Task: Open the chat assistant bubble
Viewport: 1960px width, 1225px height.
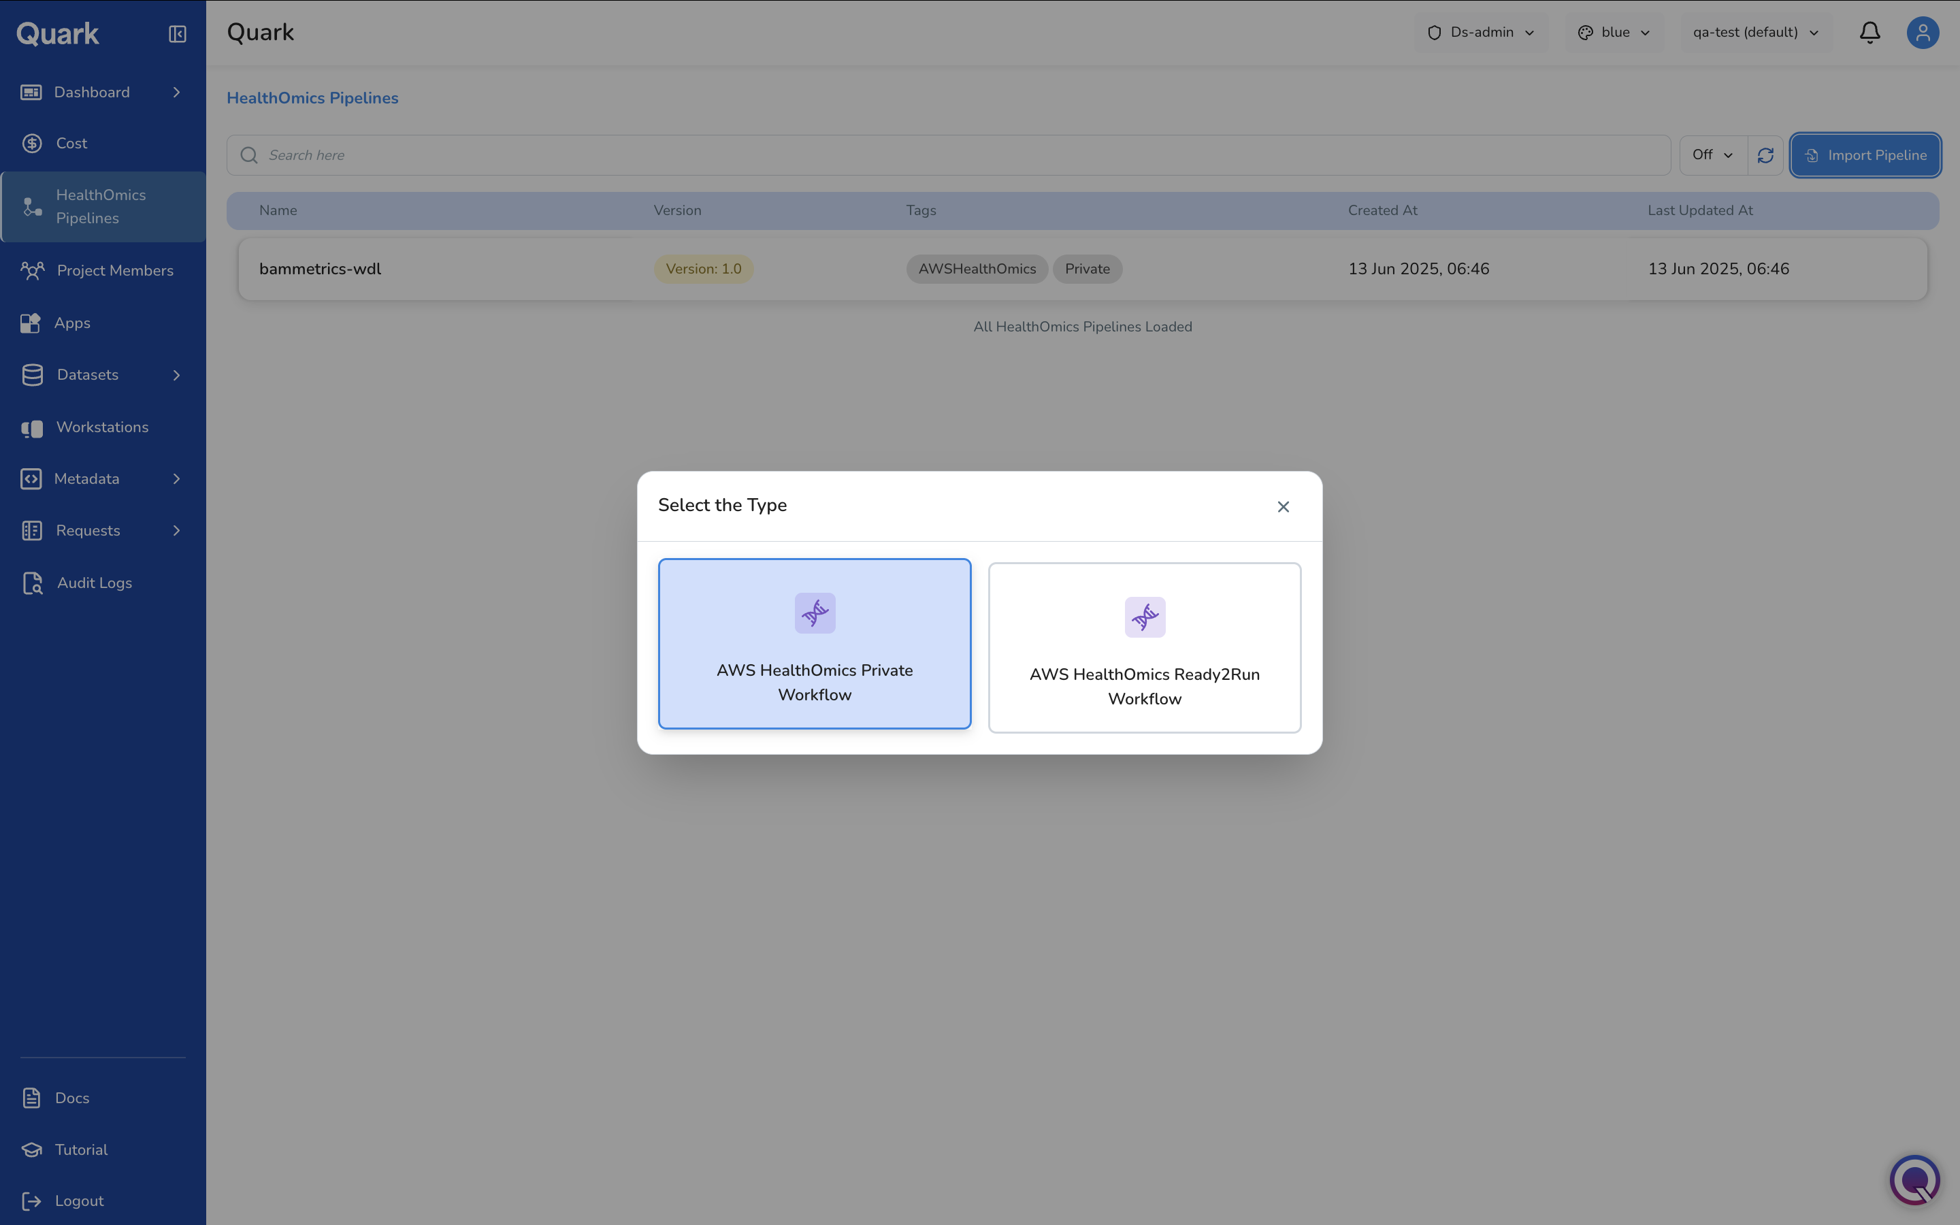Action: tap(1914, 1179)
